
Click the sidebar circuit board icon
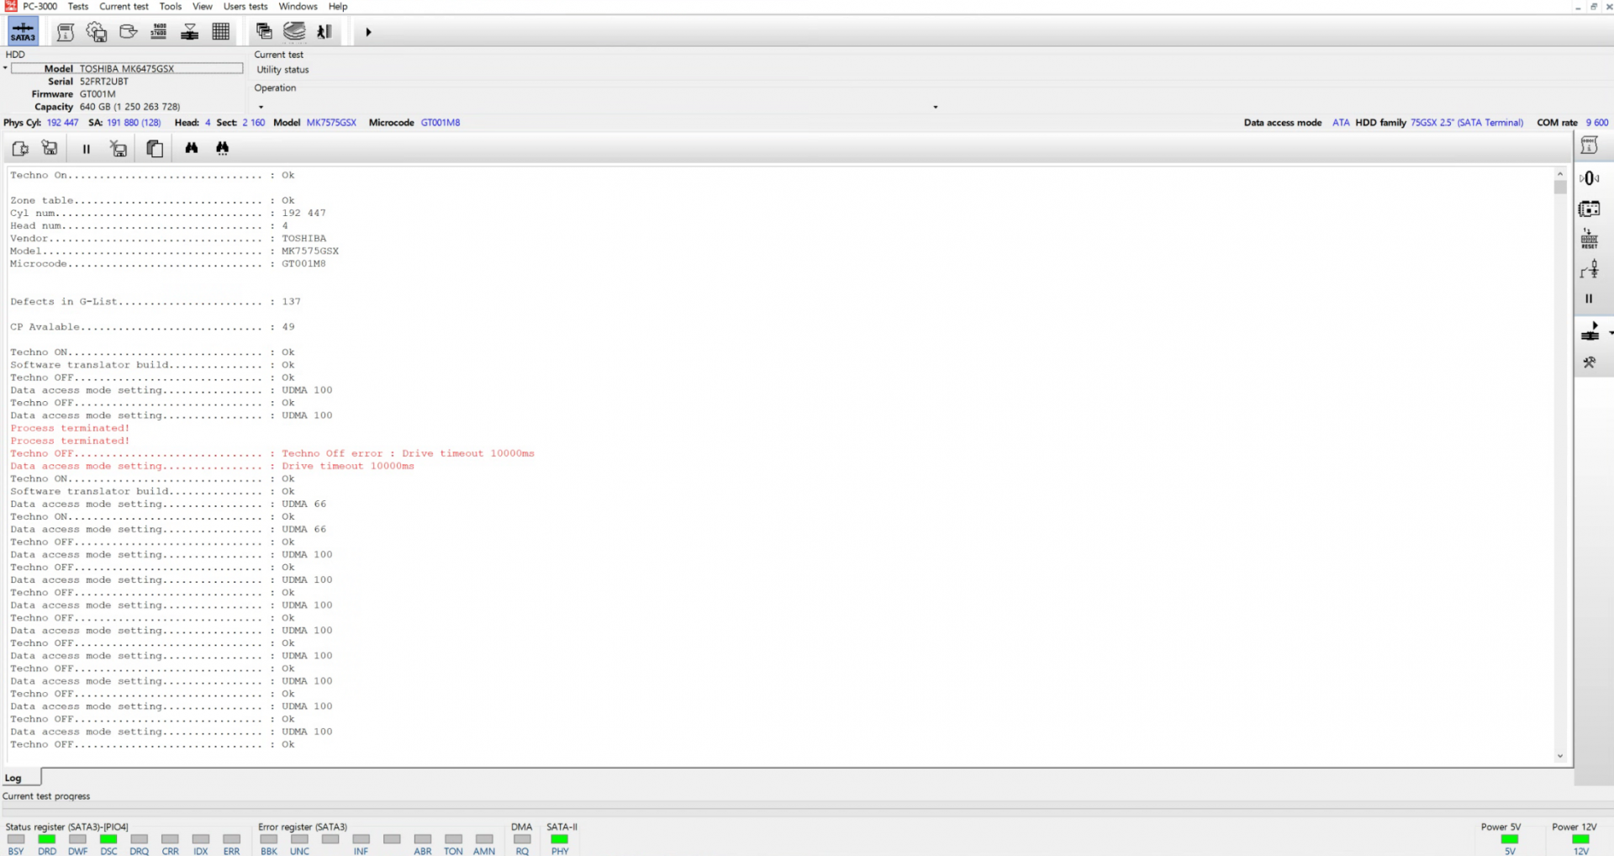(1589, 209)
